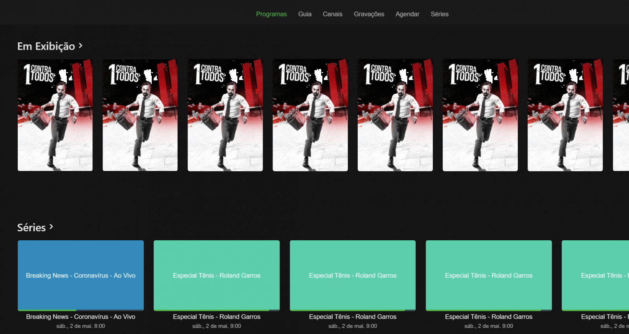This screenshot has width=629, height=334.
Task: Go to the Canais tab
Action: [333, 14]
